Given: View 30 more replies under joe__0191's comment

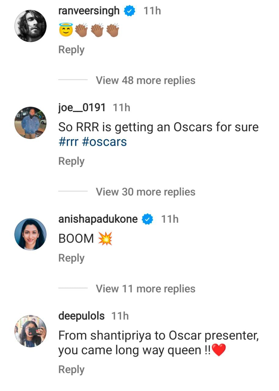Looking at the screenshot, I should pos(146,192).
